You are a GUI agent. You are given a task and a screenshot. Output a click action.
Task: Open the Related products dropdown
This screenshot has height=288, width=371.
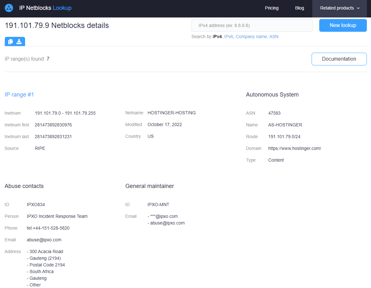(x=340, y=8)
